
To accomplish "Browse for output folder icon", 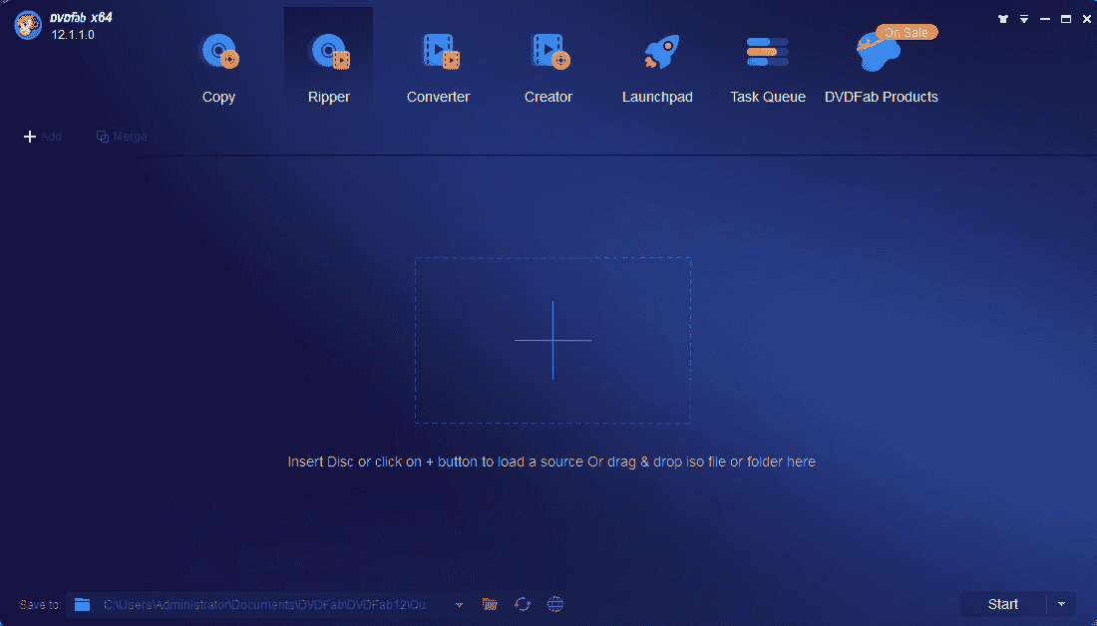I will coord(489,604).
